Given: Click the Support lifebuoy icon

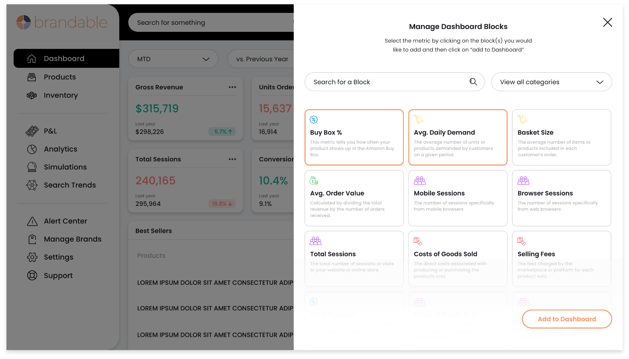Looking at the screenshot, I should pyautogui.click(x=32, y=275).
